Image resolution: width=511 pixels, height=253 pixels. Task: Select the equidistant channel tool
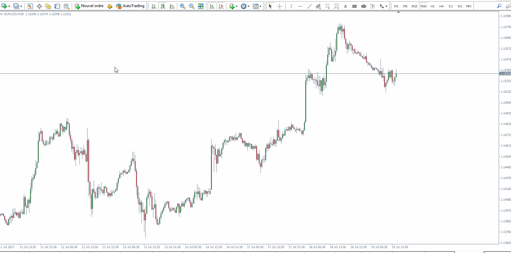tap(318, 6)
